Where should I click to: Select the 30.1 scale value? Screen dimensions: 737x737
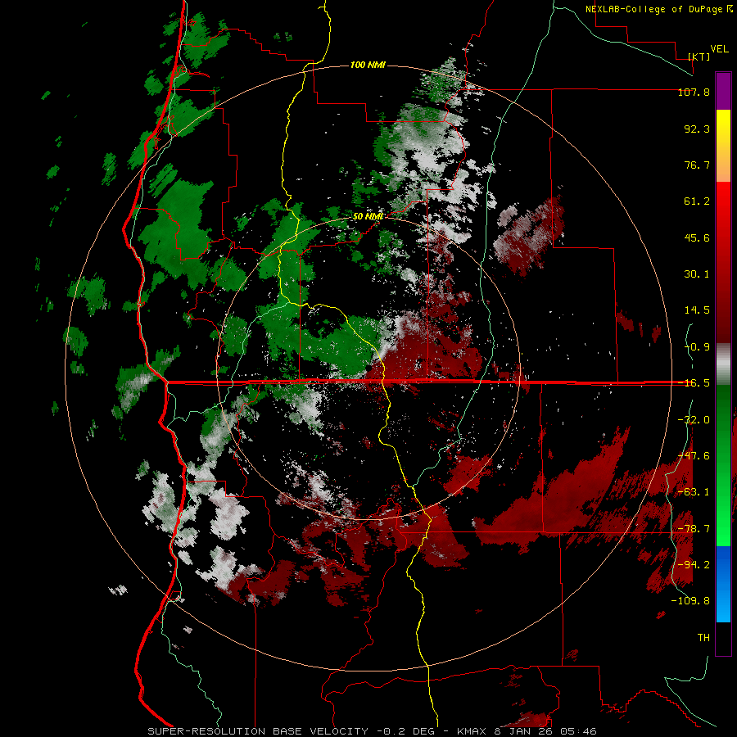697,274
